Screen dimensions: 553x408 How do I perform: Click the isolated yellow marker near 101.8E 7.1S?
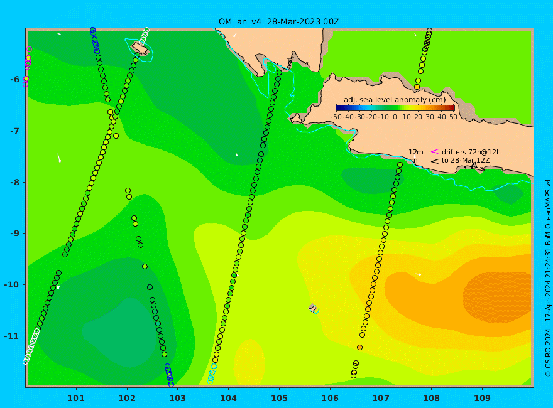click(x=116, y=136)
